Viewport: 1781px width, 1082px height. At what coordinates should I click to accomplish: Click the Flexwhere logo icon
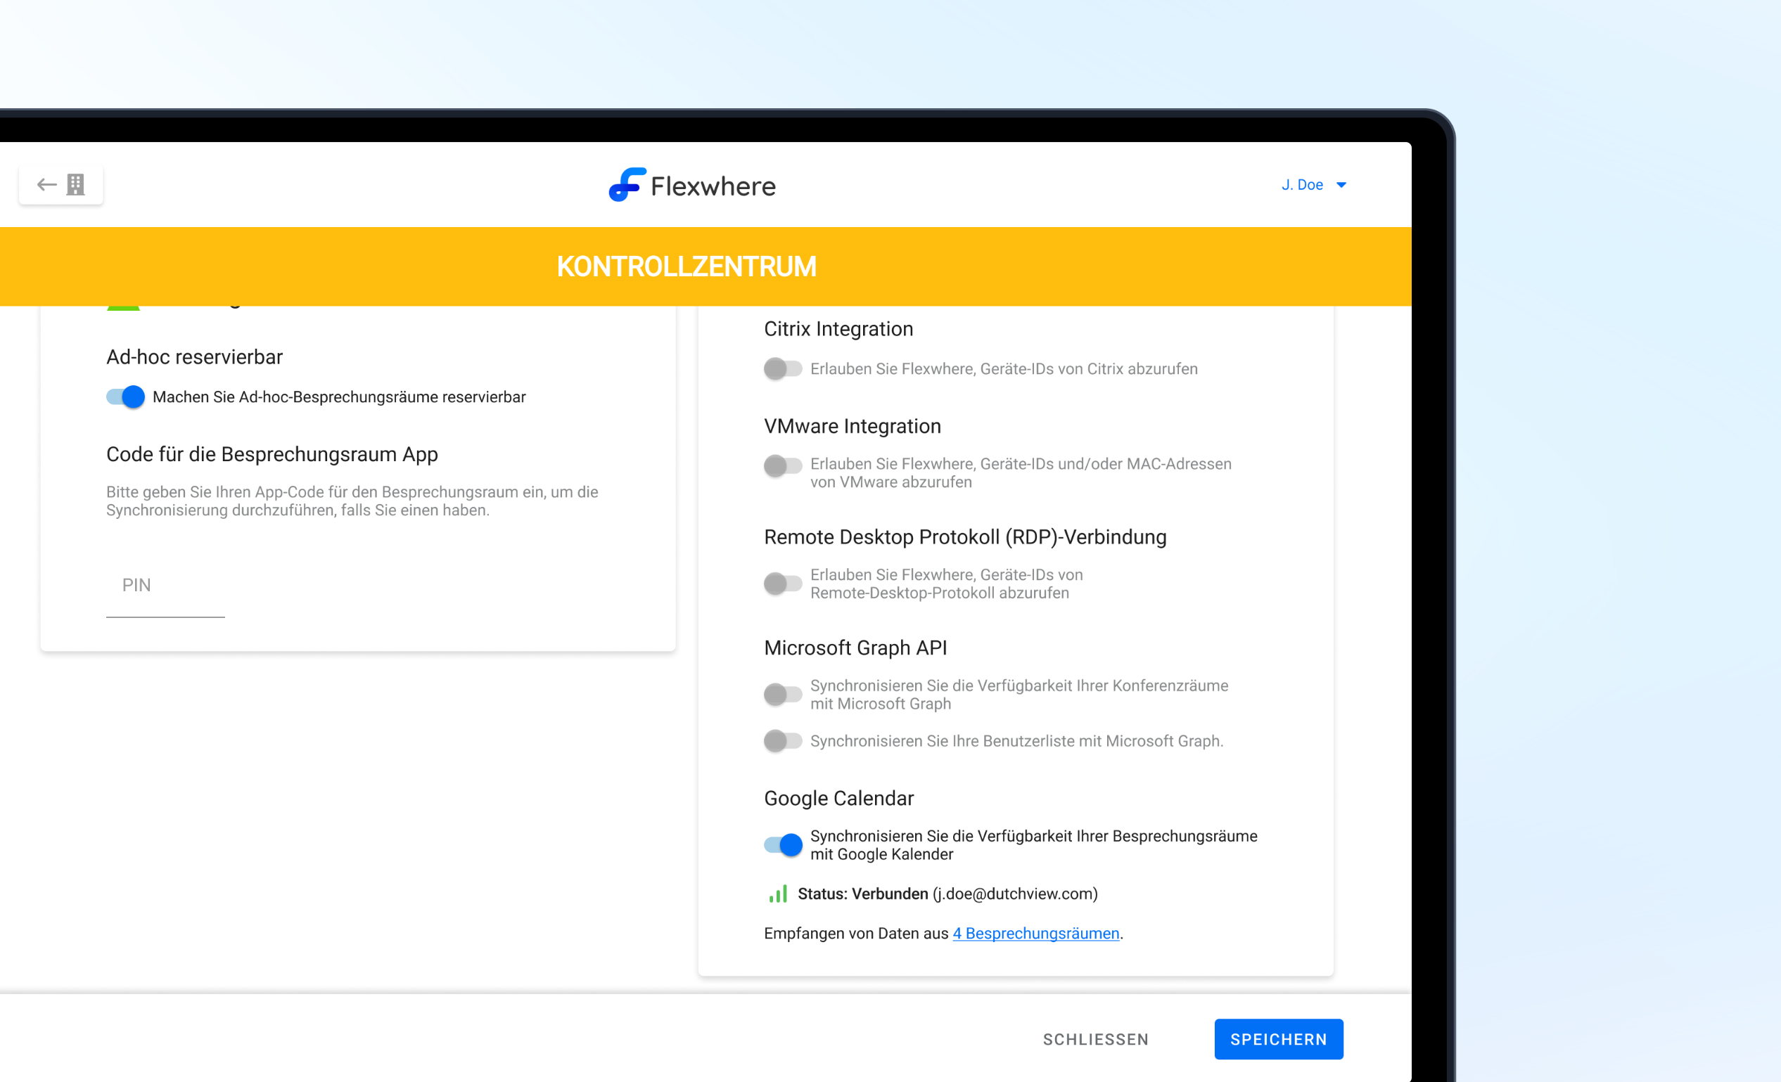(626, 185)
